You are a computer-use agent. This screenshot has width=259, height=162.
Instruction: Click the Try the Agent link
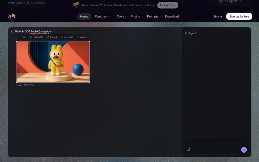[230, 1]
